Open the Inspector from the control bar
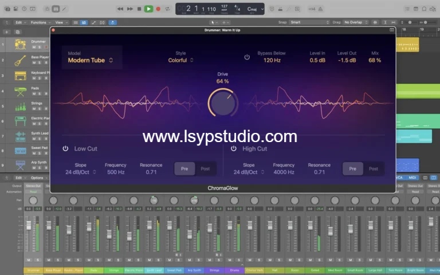The image size is (440, 275). pyautogui.click(x=15, y=9)
